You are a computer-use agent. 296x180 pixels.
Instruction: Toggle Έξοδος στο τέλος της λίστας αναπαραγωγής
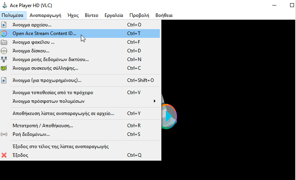pyautogui.click(x=80, y=147)
